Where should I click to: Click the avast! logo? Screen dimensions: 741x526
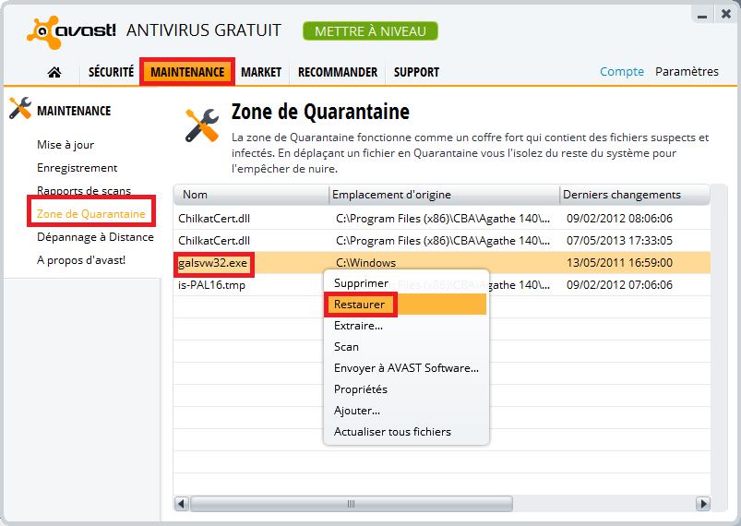[71, 32]
